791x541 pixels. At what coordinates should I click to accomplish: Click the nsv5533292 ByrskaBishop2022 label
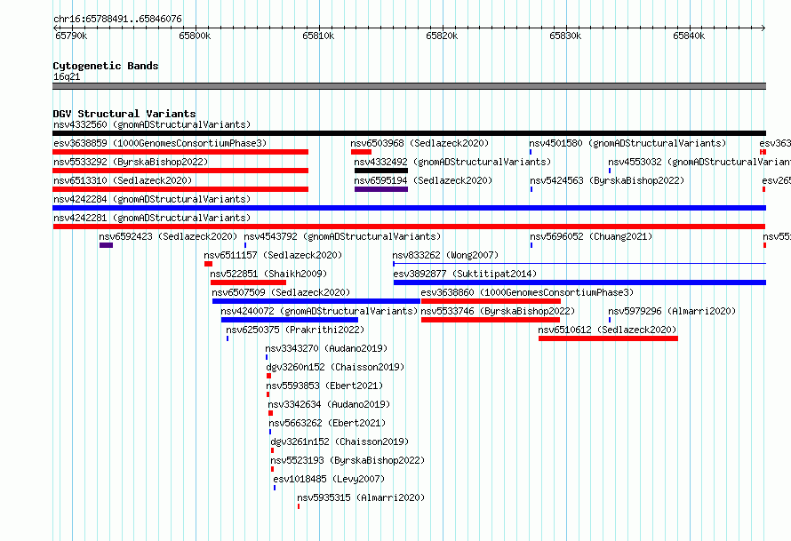pyautogui.click(x=131, y=162)
